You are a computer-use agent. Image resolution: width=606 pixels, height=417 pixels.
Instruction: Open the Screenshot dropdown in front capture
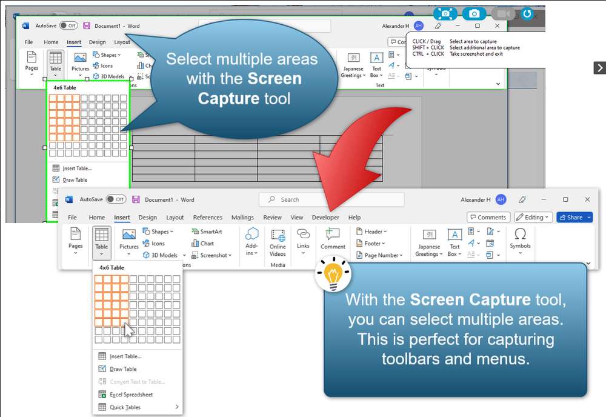211,255
